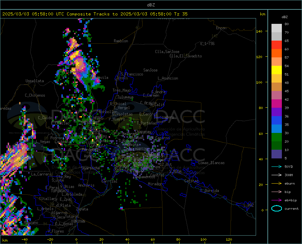
Task: Pick the dark orange 57-60 dBZ swatch
Action: (276, 53)
